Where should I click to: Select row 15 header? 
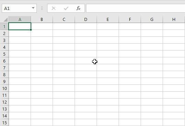(4, 123)
